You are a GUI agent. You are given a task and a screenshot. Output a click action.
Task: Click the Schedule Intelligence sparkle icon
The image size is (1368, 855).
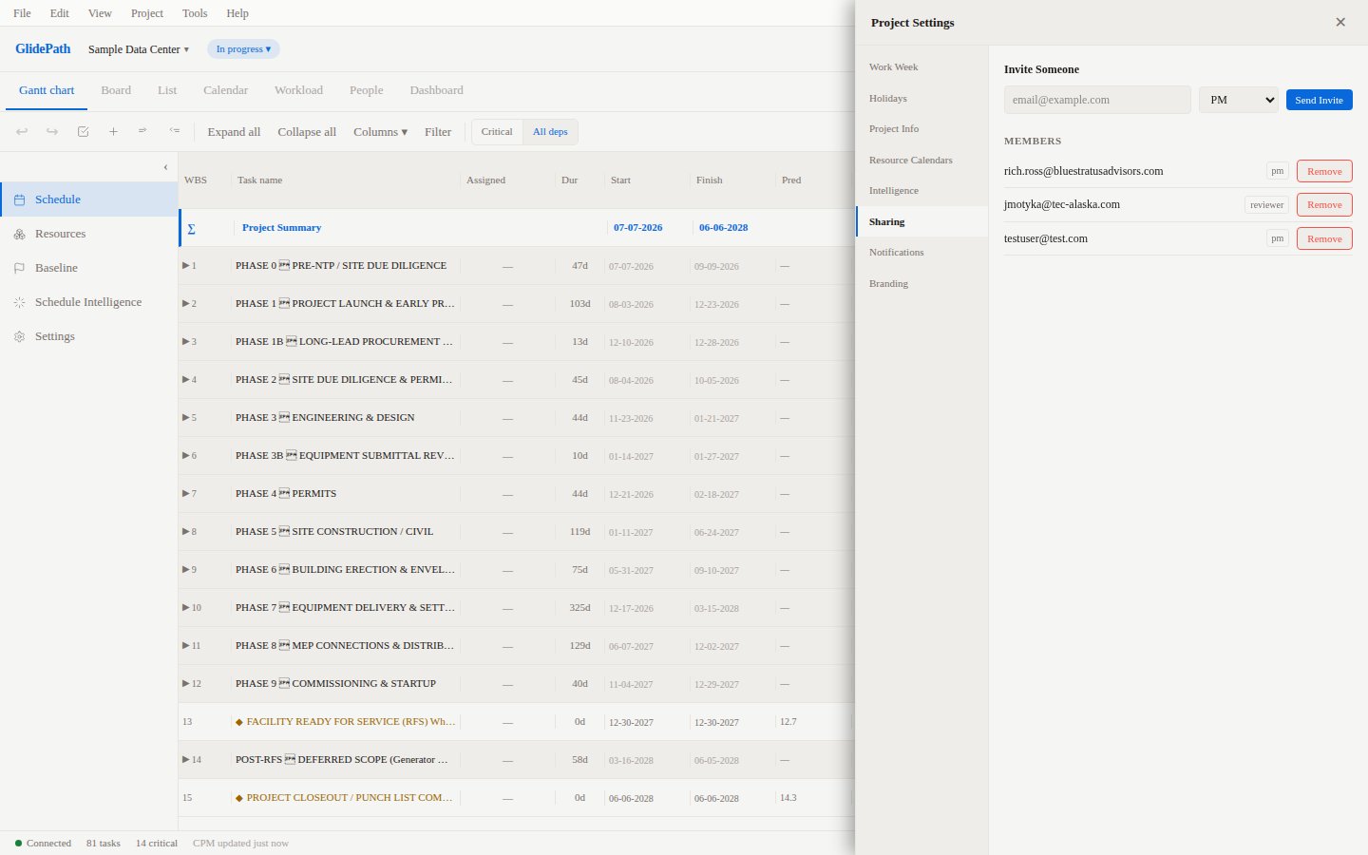(19, 302)
